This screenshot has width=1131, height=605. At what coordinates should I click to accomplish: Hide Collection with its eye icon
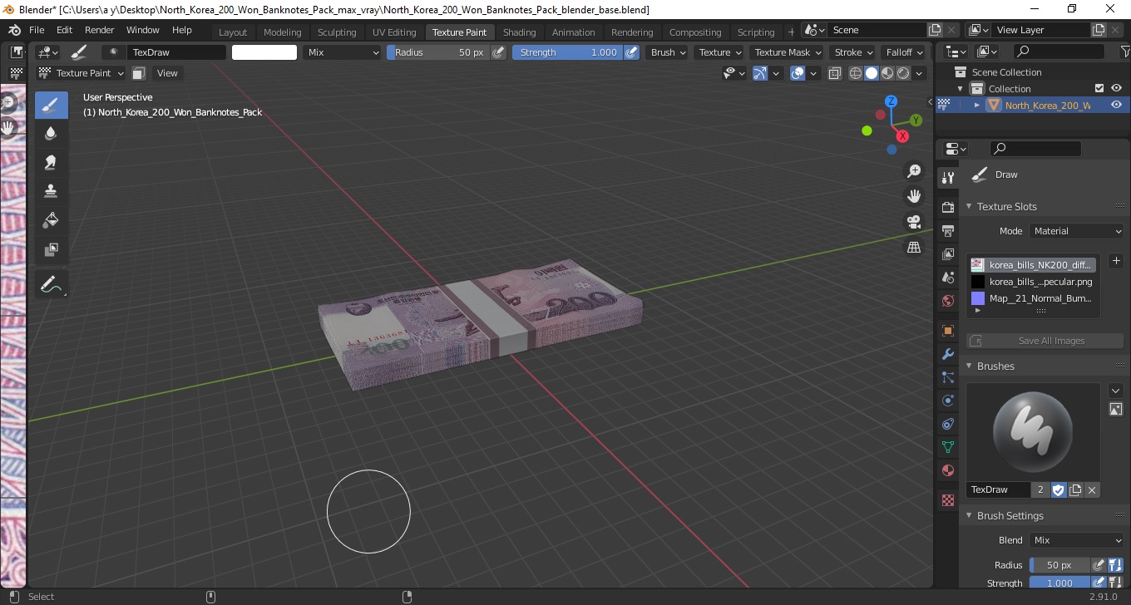[x=1116, y=88]
